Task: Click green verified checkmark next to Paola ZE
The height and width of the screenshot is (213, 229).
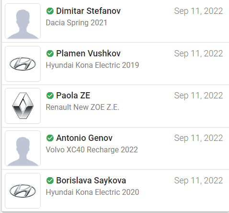Action: point(50,96)
